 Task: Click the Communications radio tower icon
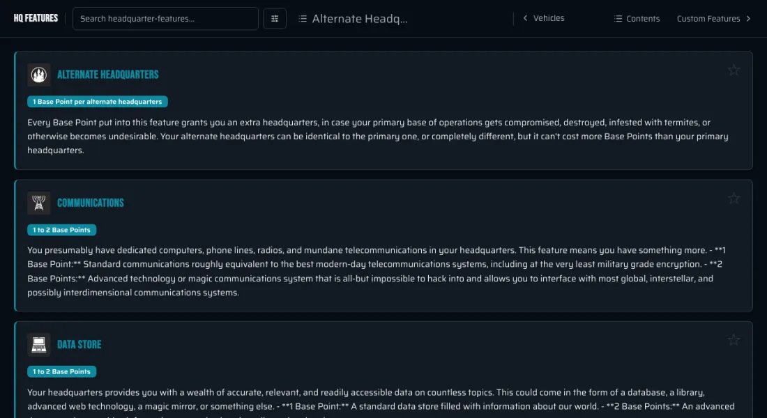pyautogui.click(x=38, y=203)
